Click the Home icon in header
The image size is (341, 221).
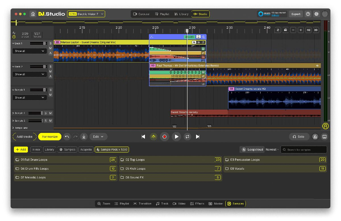[33, 14]
